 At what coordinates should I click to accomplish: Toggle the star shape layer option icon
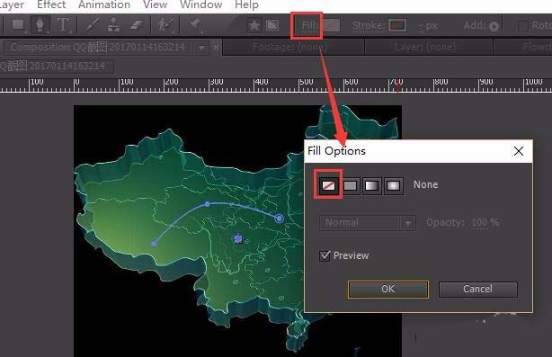254,25
